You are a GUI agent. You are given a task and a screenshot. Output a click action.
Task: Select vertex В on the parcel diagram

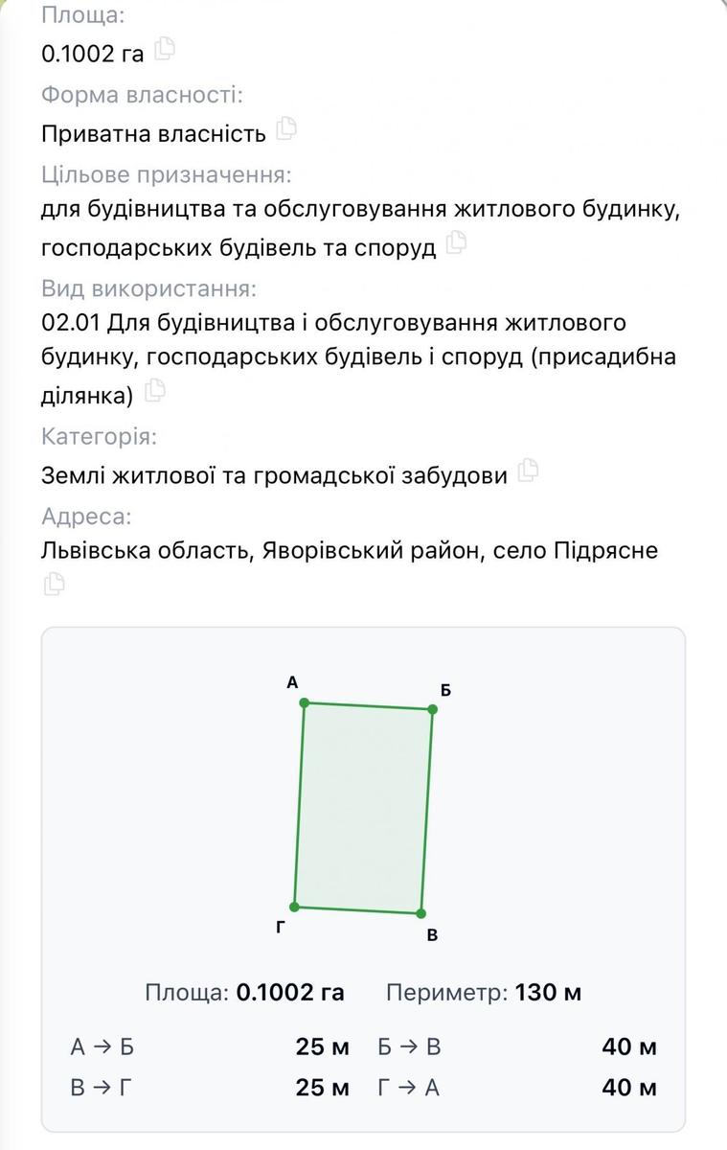(420, 913)
